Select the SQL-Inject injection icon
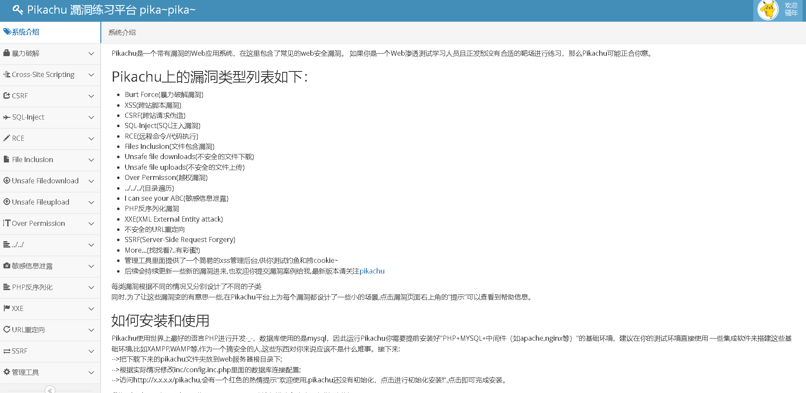806x393 pixels. pyautogui.click(x=6, y=117)
